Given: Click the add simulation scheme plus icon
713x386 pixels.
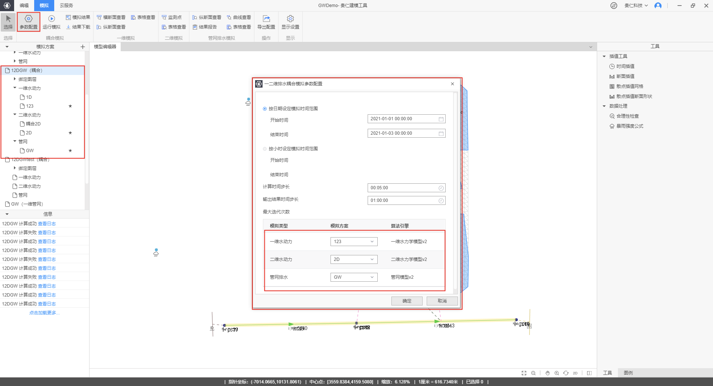Looking at the screenshot, I should [x=82, y=47].
